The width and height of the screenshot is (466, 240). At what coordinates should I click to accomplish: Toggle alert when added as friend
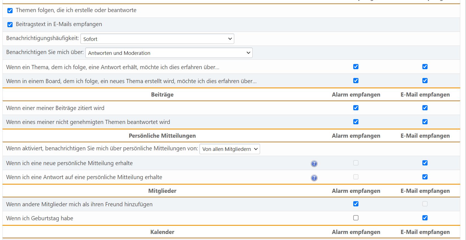coord(356,204)
